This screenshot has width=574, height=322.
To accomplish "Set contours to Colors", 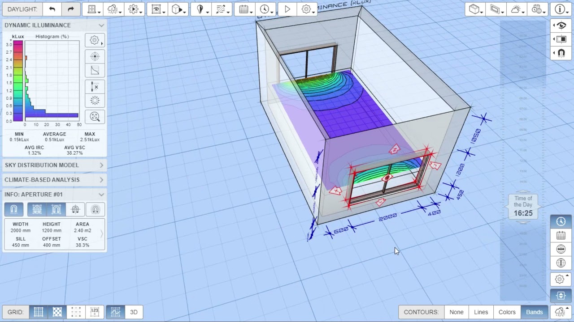I will point(507,312).
